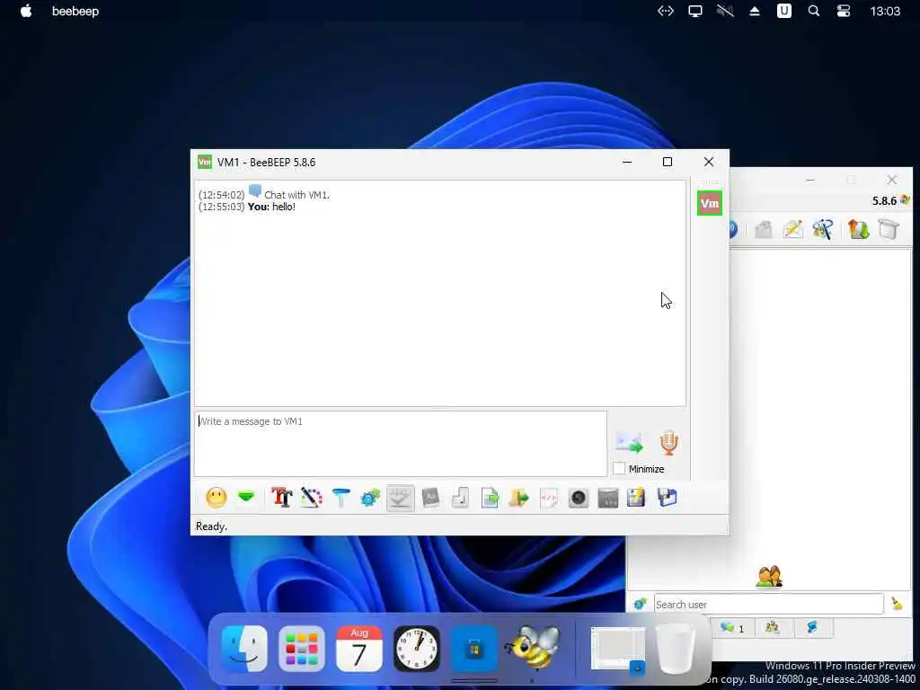Open the Clock app in Dock
Screen dimensions: 920x690
[417, 649]
